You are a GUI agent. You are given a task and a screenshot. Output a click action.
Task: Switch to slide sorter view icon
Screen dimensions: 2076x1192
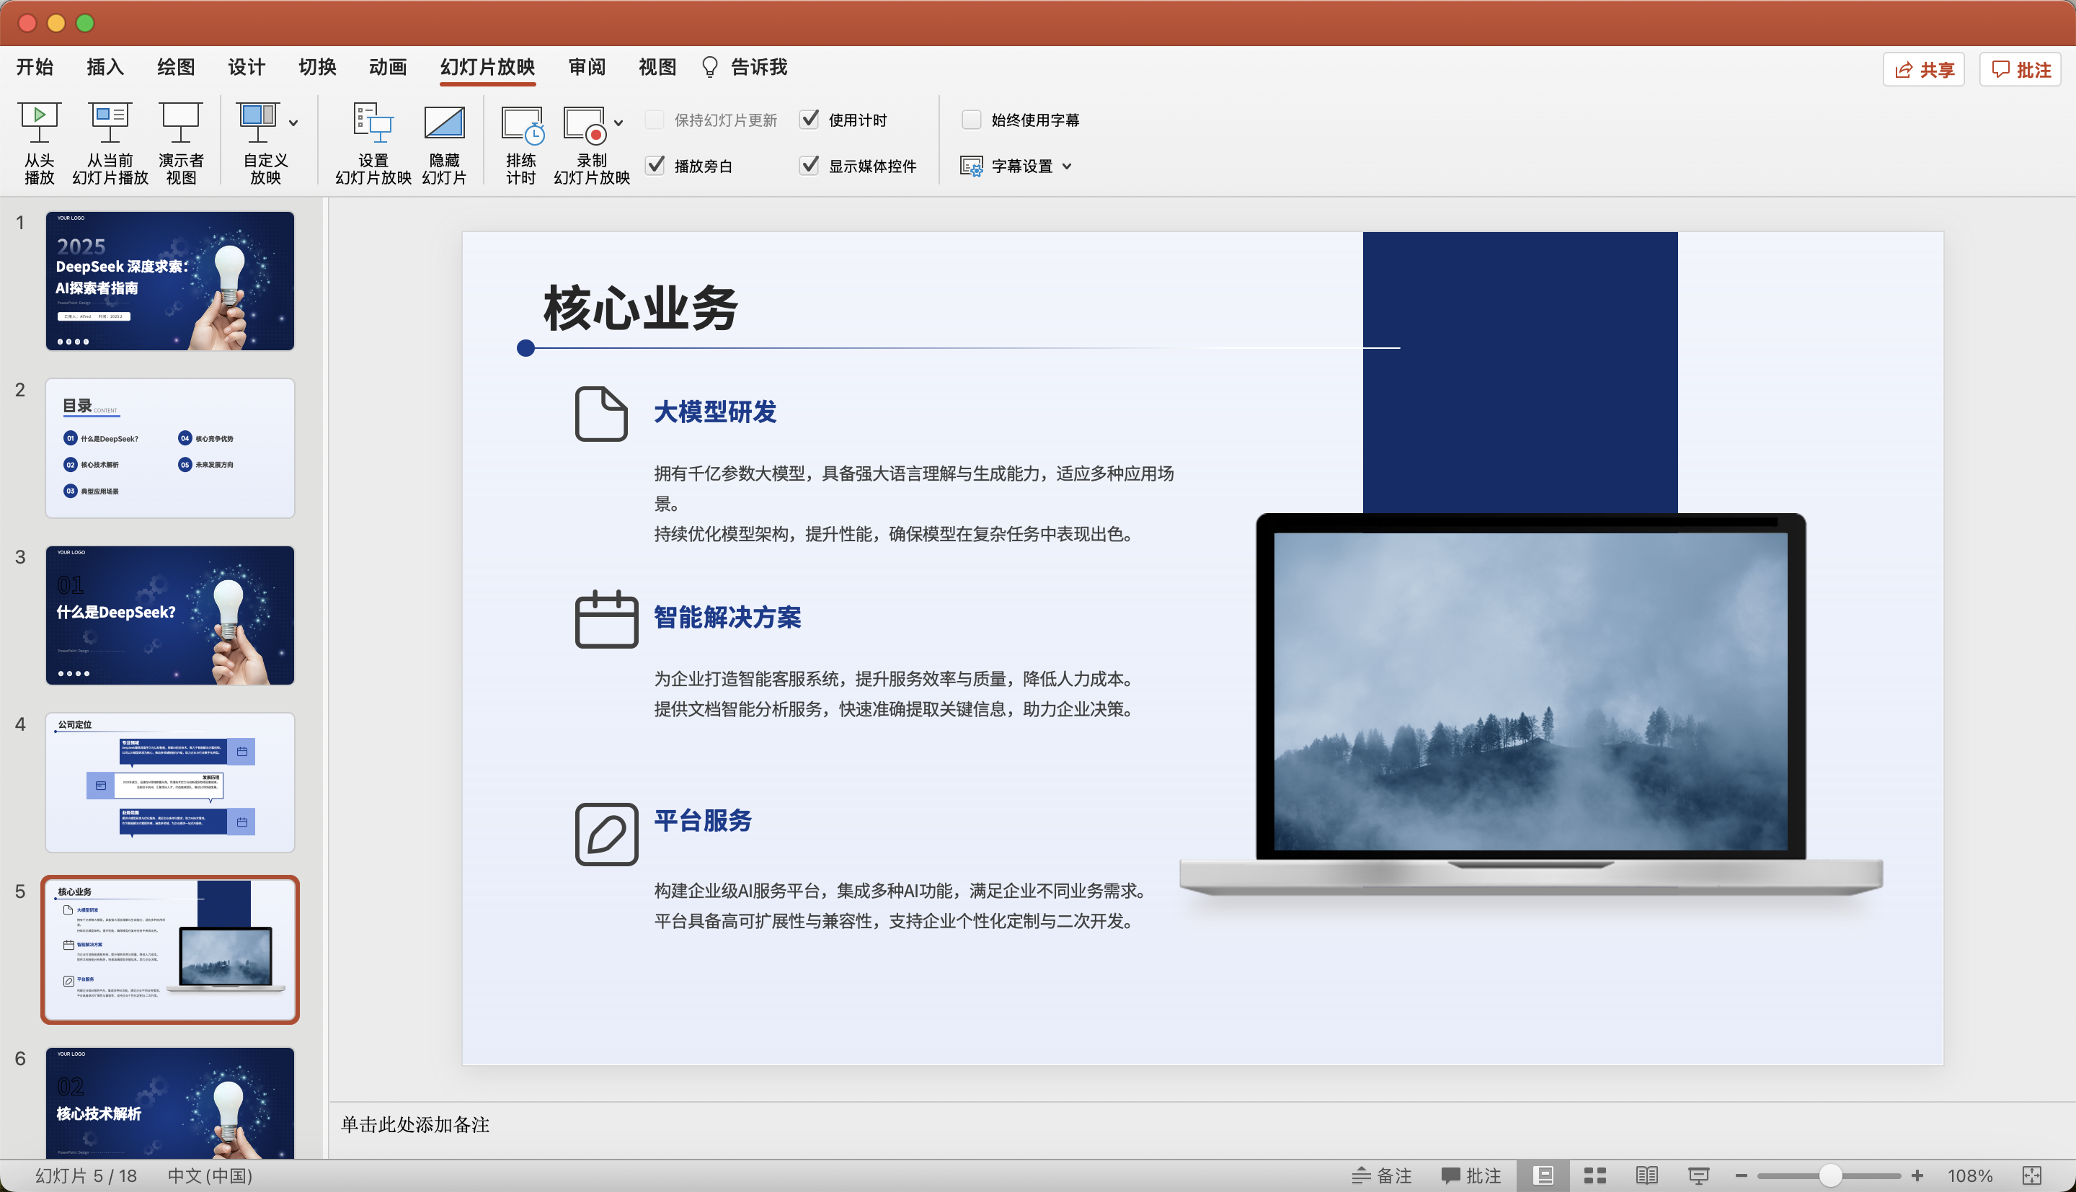click(x=1594, y=1175)
